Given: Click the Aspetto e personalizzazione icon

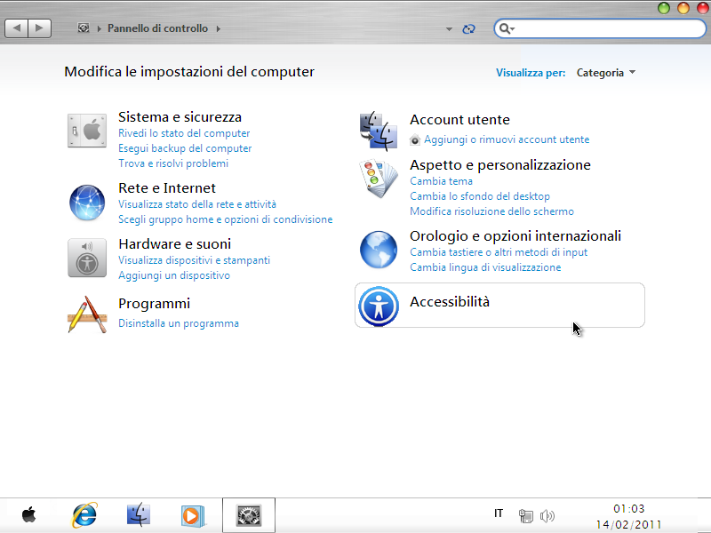Looking at the screenshot, I should pos(379,179).
